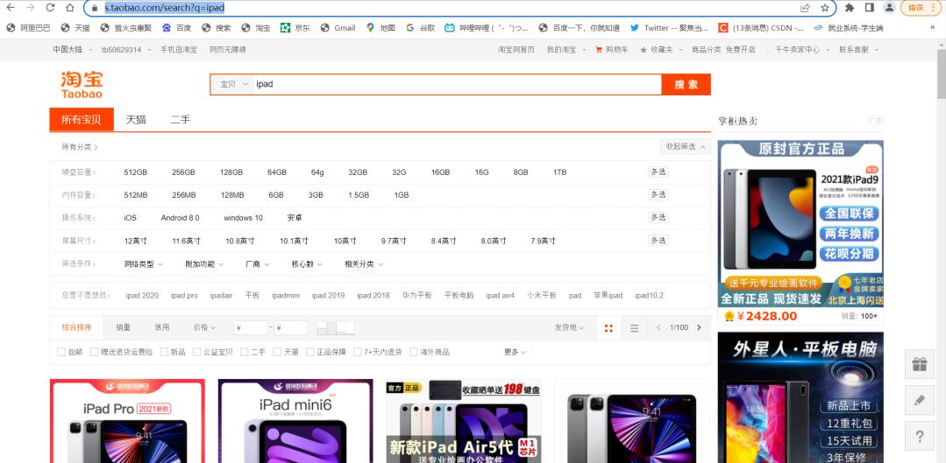Open the Gmail bookmark
Viewport: 946px width, 463px height.
338,28
